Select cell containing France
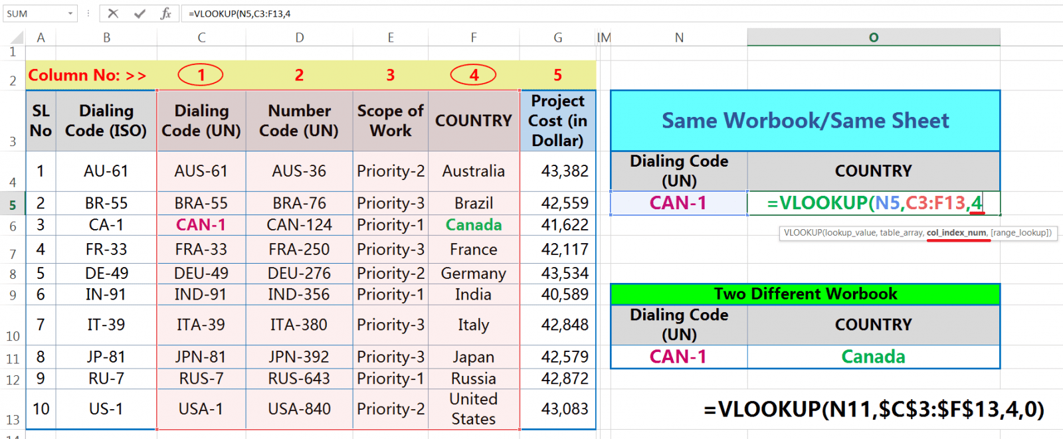This screenshot has width=1063, height=439. (474, 250)
